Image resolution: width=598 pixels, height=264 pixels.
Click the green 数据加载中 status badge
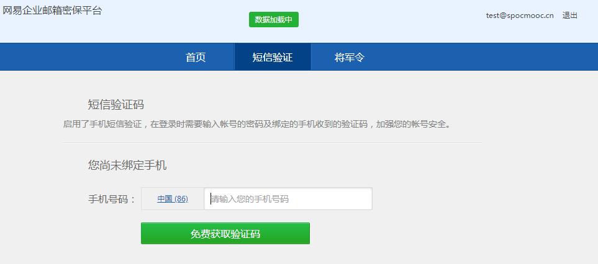[273, 20]
